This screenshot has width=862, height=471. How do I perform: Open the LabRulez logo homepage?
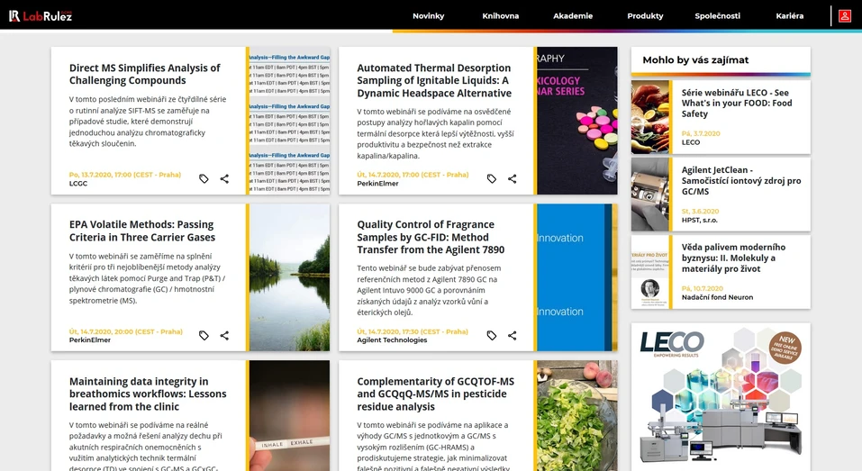pyautogui.click(x=41, y=16)
